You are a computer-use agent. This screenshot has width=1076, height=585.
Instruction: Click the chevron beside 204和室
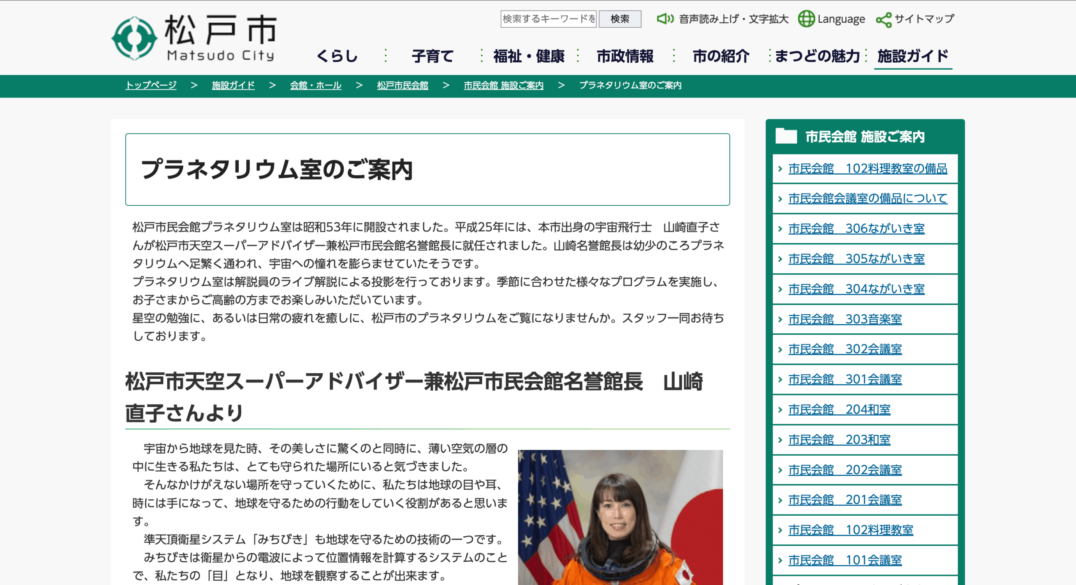(780, 410)
